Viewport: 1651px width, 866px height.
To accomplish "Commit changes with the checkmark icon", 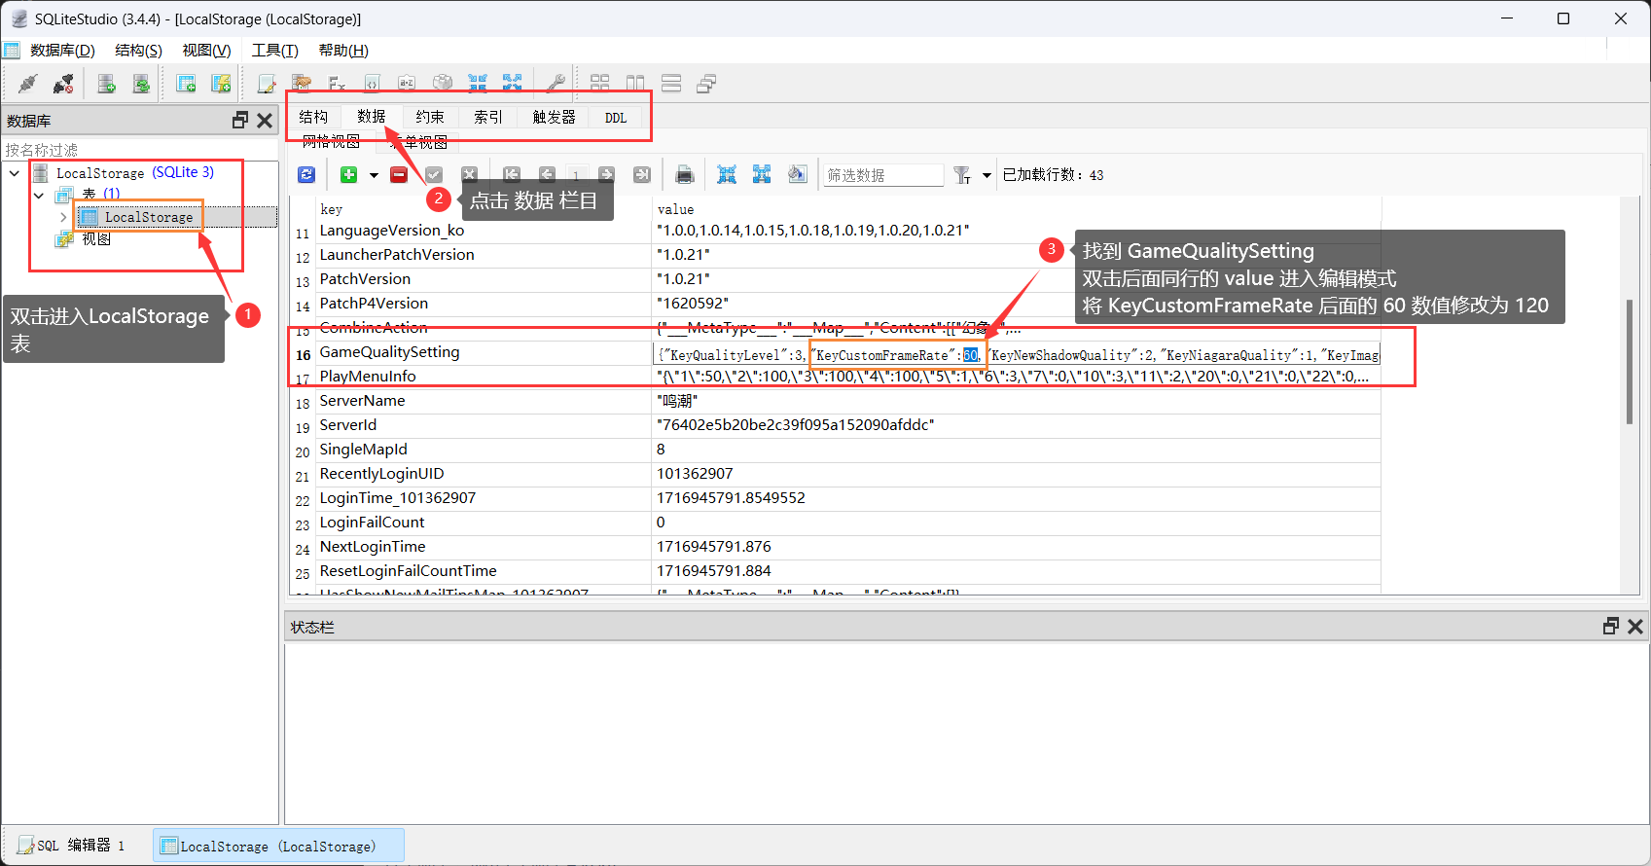I will click(434, 174).
